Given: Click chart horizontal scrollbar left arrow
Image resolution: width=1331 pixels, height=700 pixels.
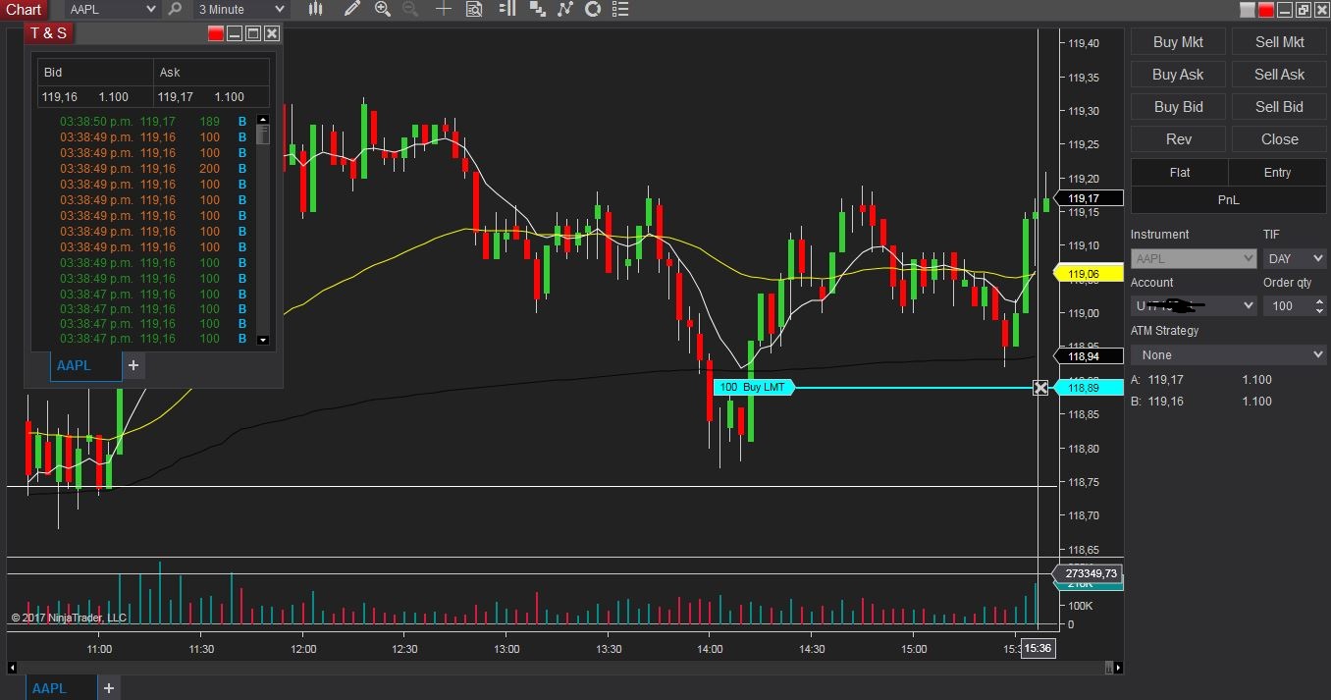Looking at the screenshot, I should pyautogui.click(x=11, y=668).
